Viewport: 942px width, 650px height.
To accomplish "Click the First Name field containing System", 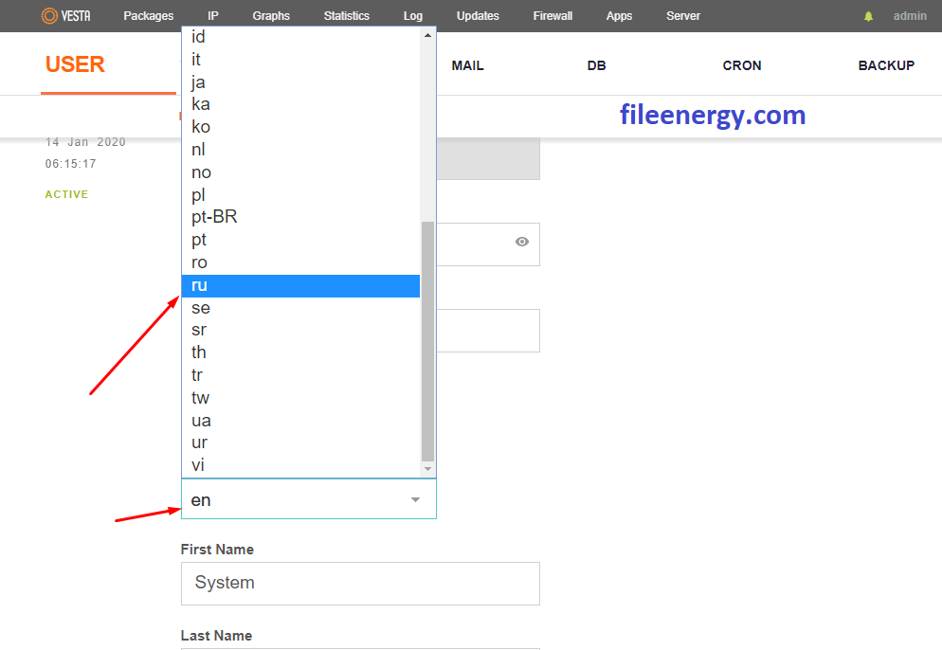I will point(360,584).
